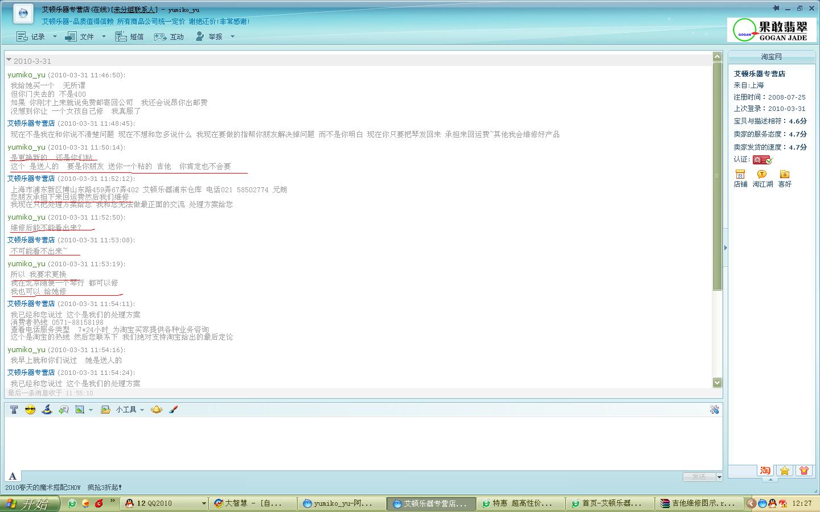The image size is (820, 512).
Task: Launch the red swirl quick-launch icon
Action: tap(100, 503)
